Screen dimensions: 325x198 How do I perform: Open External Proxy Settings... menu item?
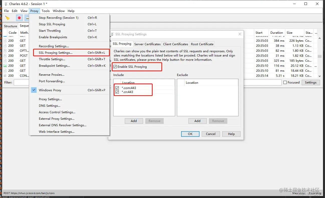69,119
